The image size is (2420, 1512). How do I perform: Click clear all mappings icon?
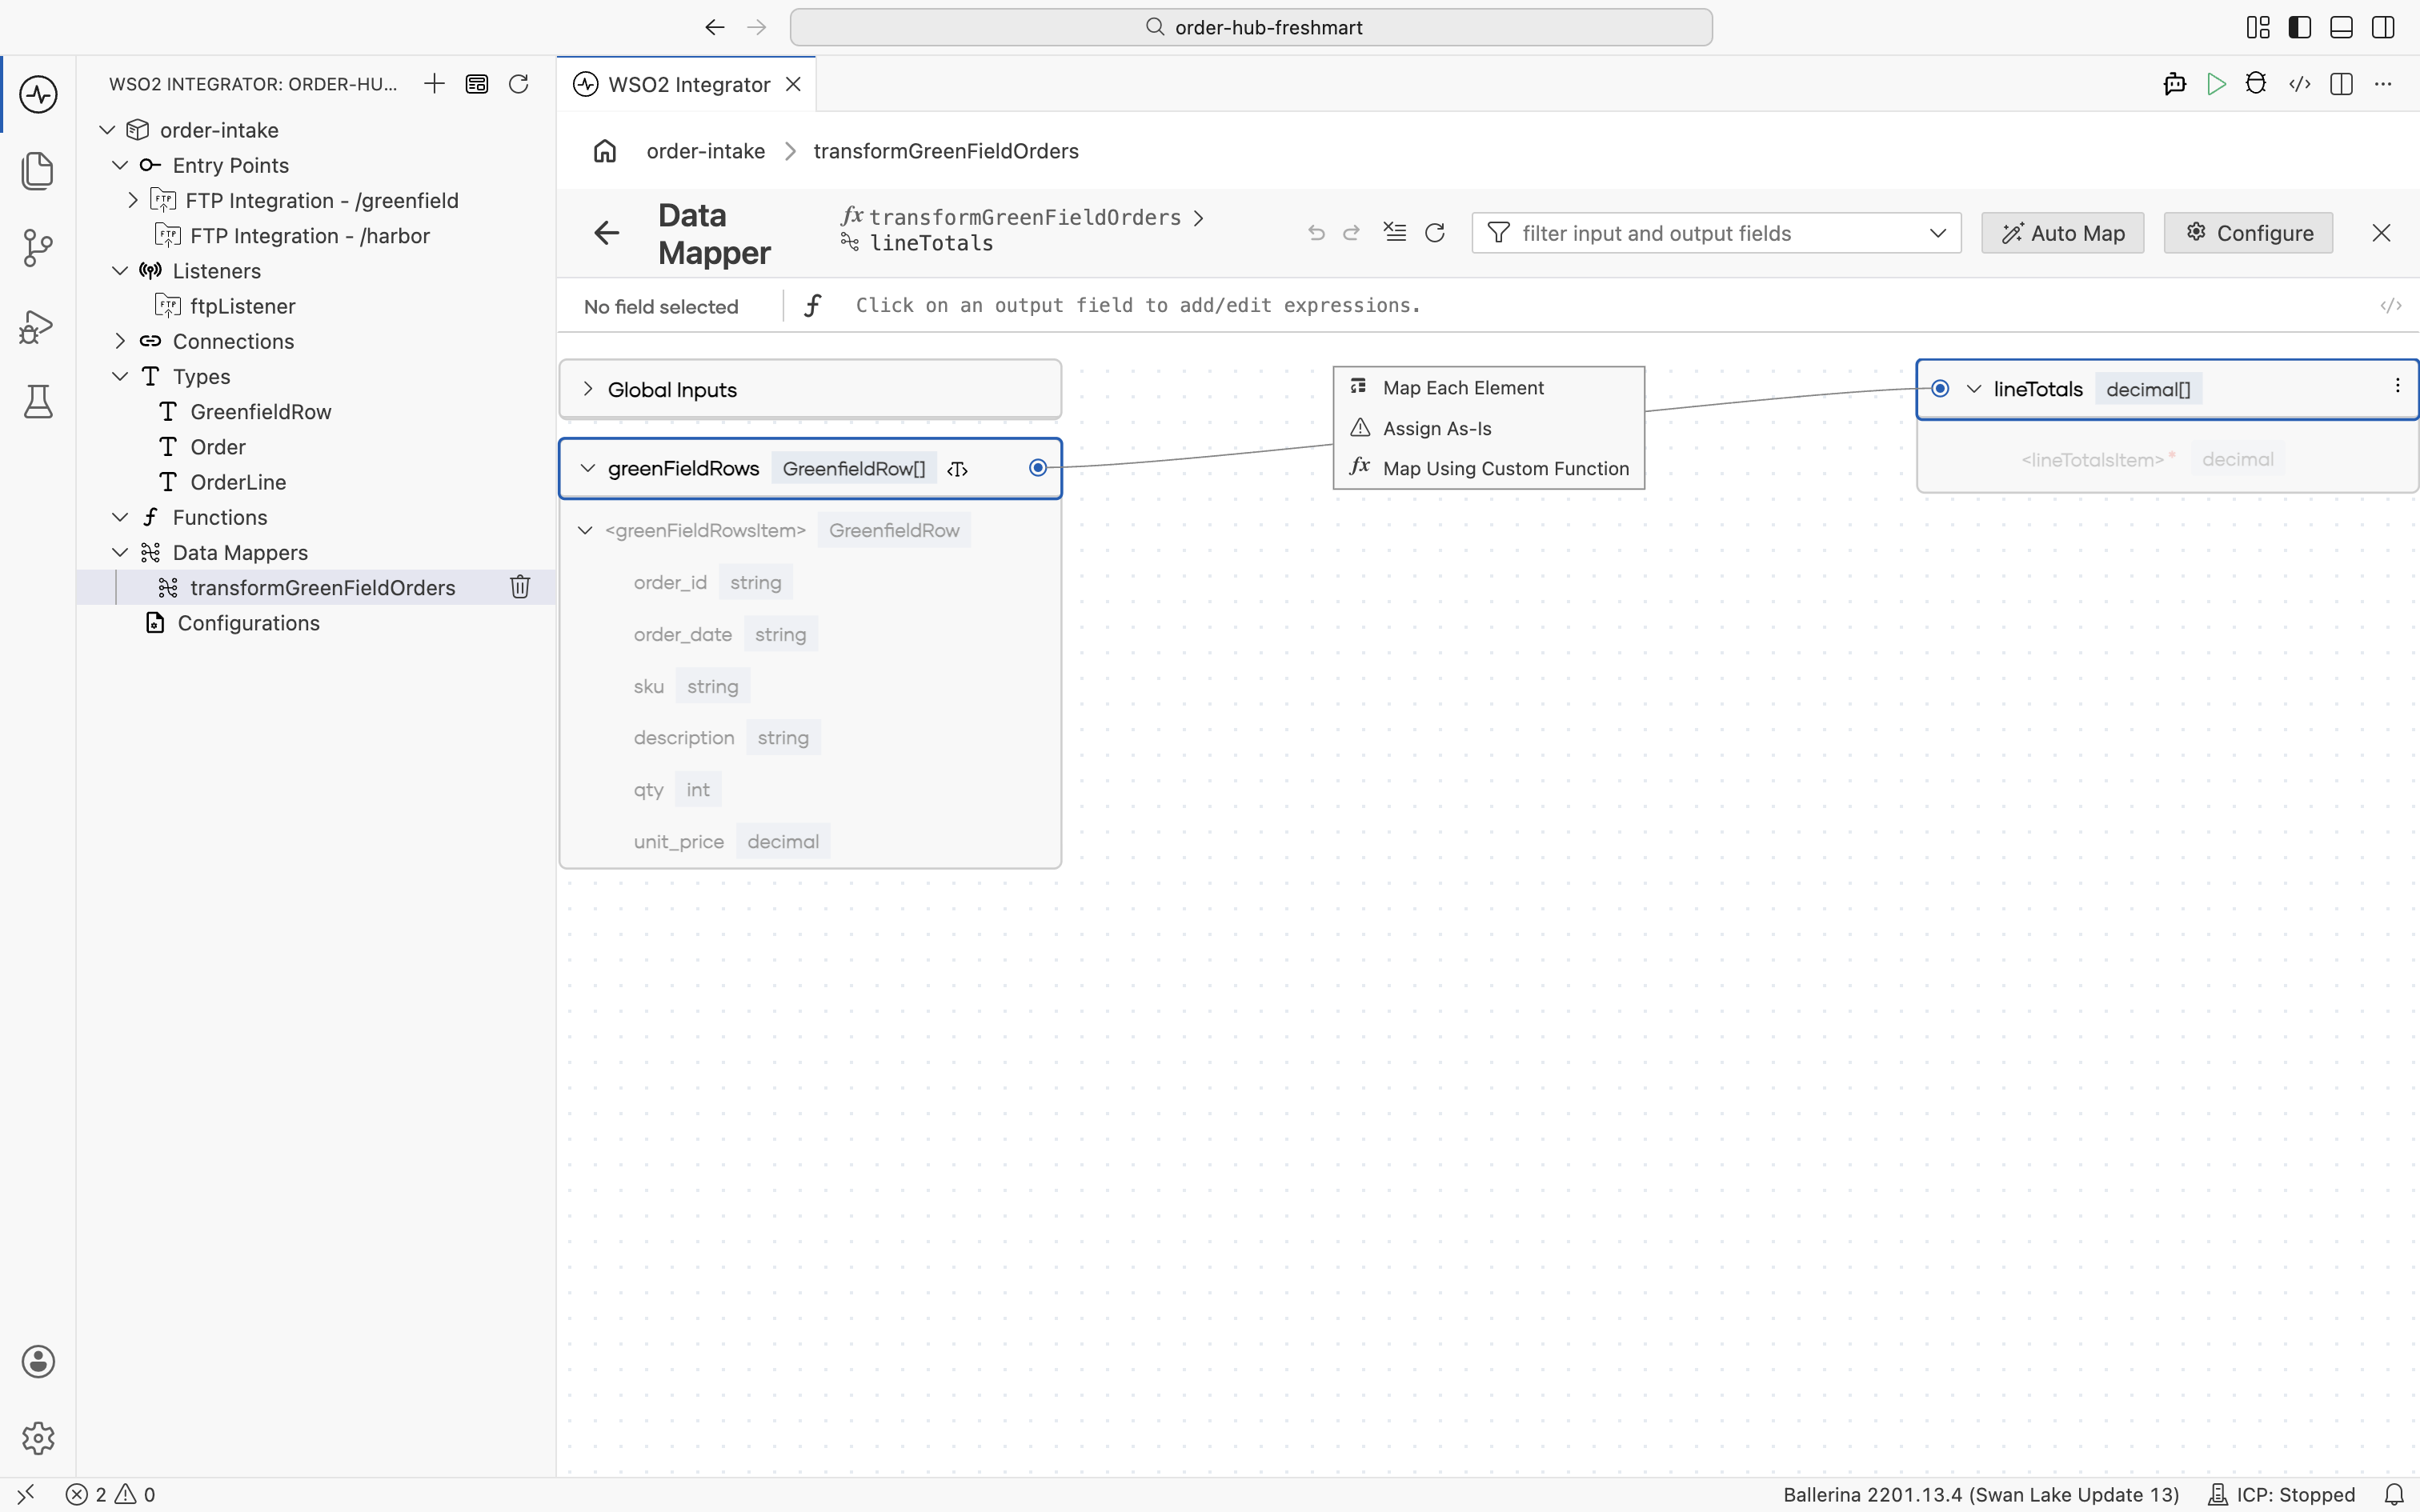tap(1395, 232)
